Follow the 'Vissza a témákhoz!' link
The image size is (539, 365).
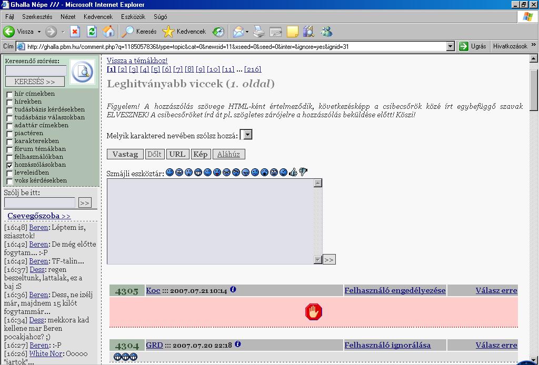coord(137,60)
